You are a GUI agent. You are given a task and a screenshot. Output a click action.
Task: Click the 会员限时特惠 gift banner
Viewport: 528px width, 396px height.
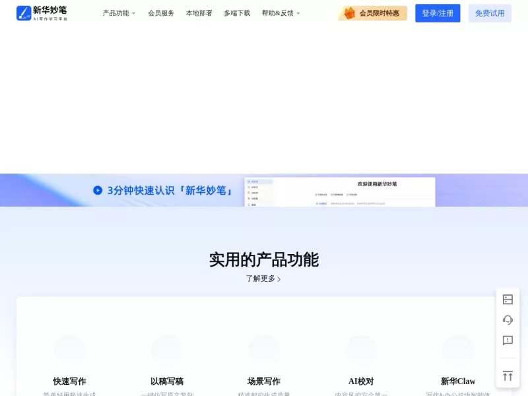tap(372, 13)
